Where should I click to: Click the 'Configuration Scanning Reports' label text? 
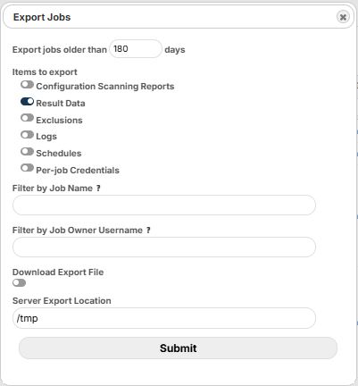click(x=105, y=87)
